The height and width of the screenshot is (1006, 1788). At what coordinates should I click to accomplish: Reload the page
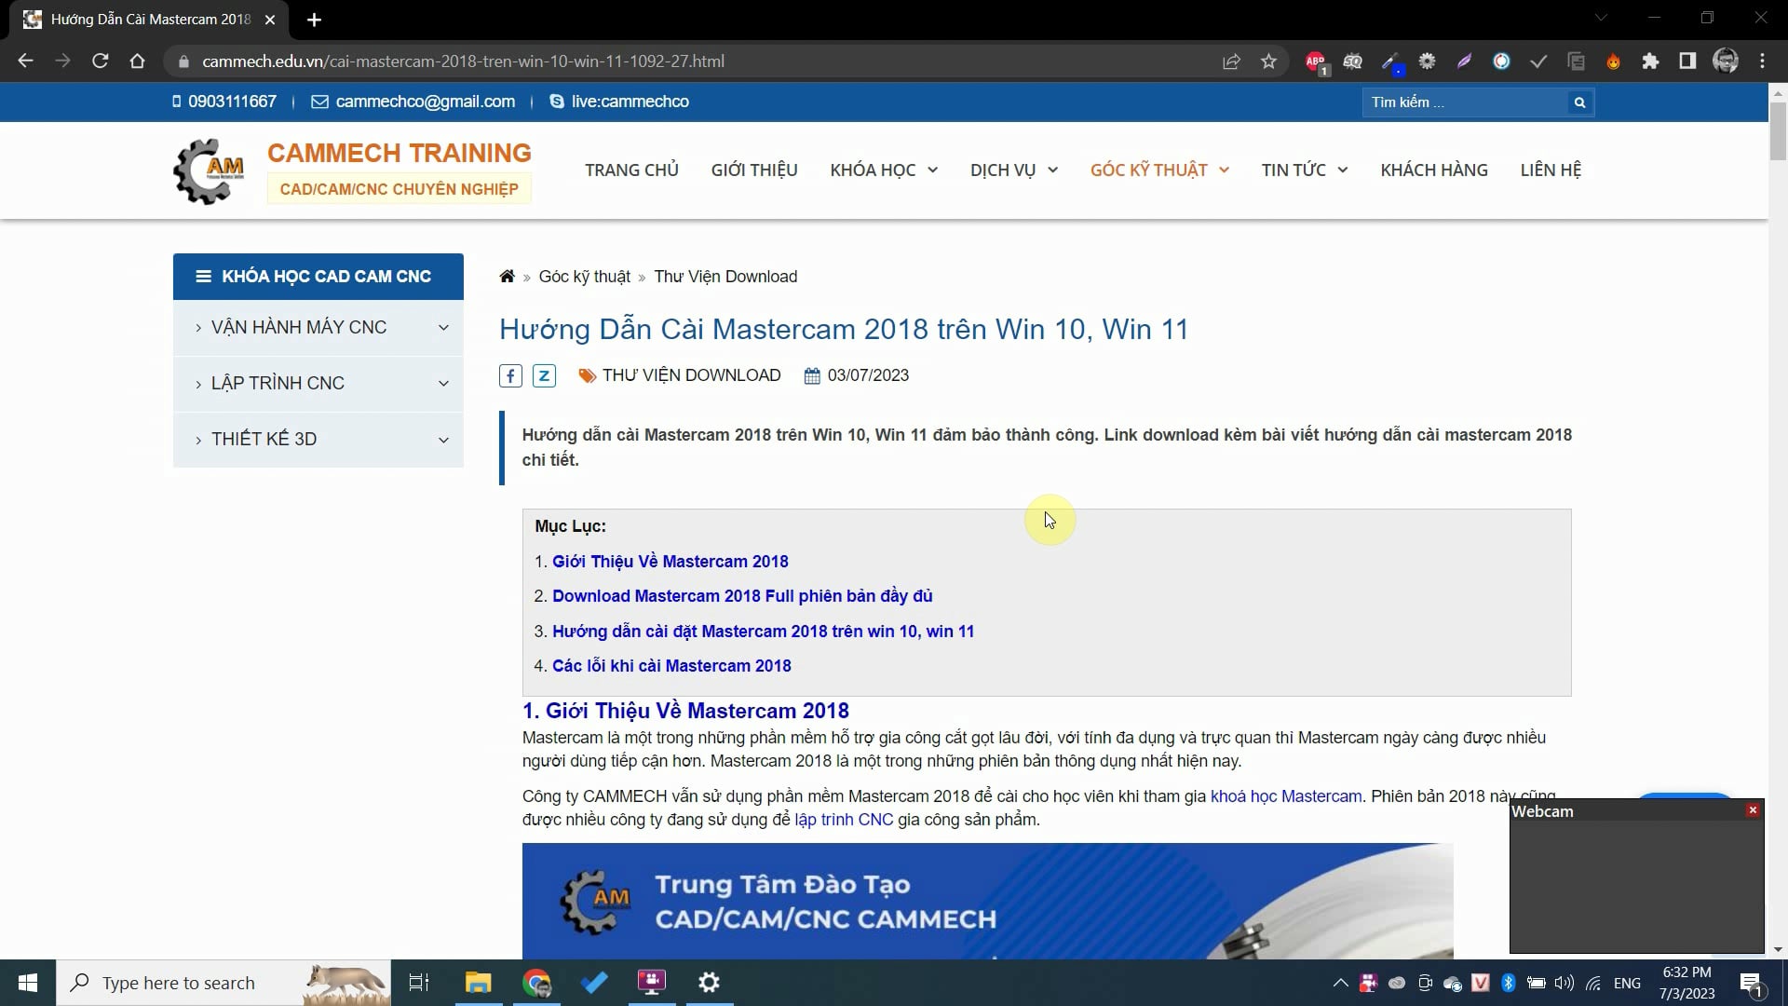tap(100, 61)
